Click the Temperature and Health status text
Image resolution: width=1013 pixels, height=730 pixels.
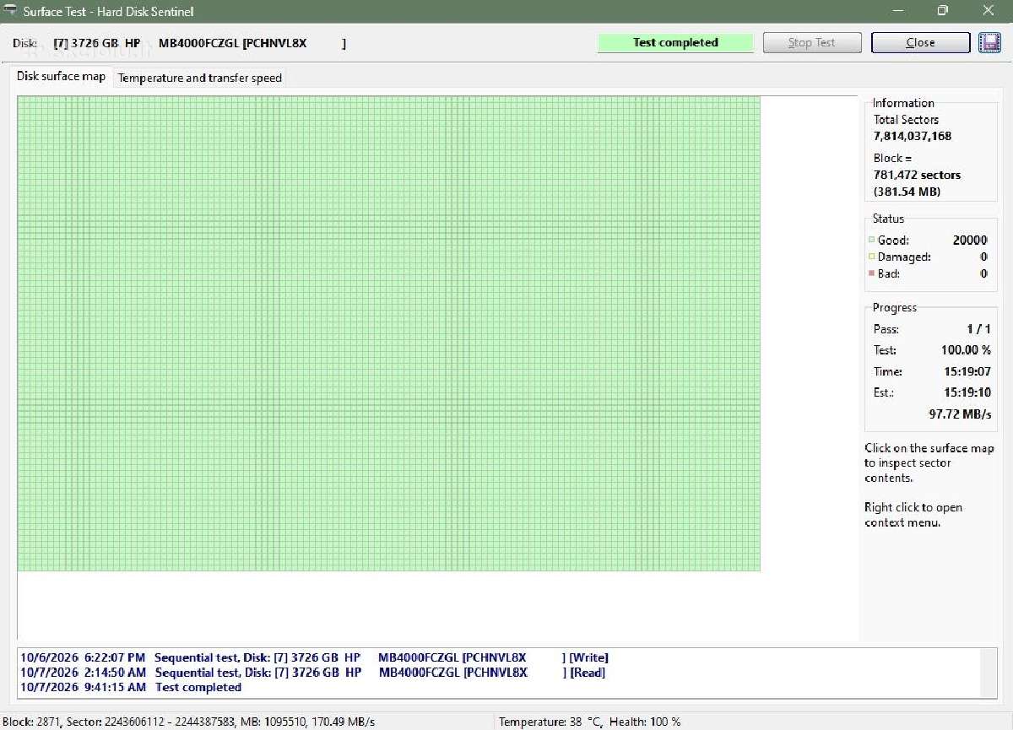(589, 722)
